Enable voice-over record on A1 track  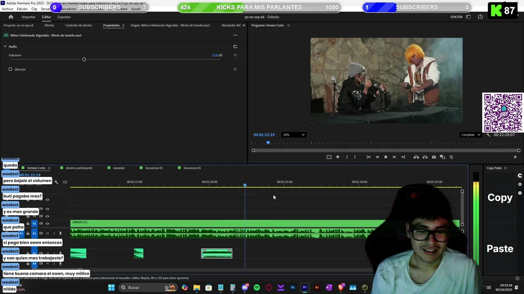[60, 234]
